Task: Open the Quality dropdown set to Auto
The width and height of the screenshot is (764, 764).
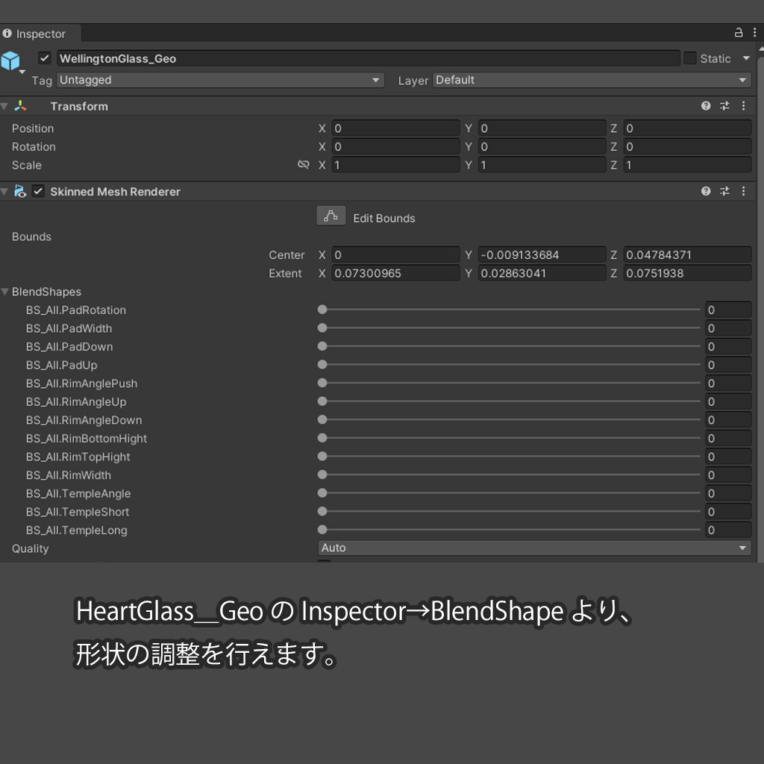Action: click(533, 548)
